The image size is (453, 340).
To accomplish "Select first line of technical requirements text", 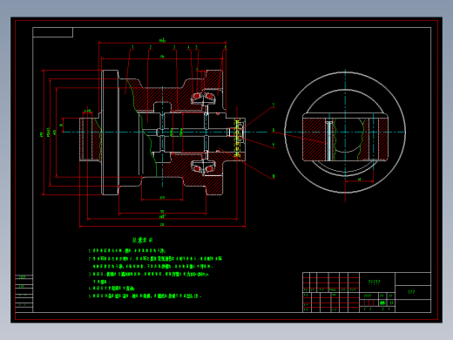I will [x=127, y=250].
